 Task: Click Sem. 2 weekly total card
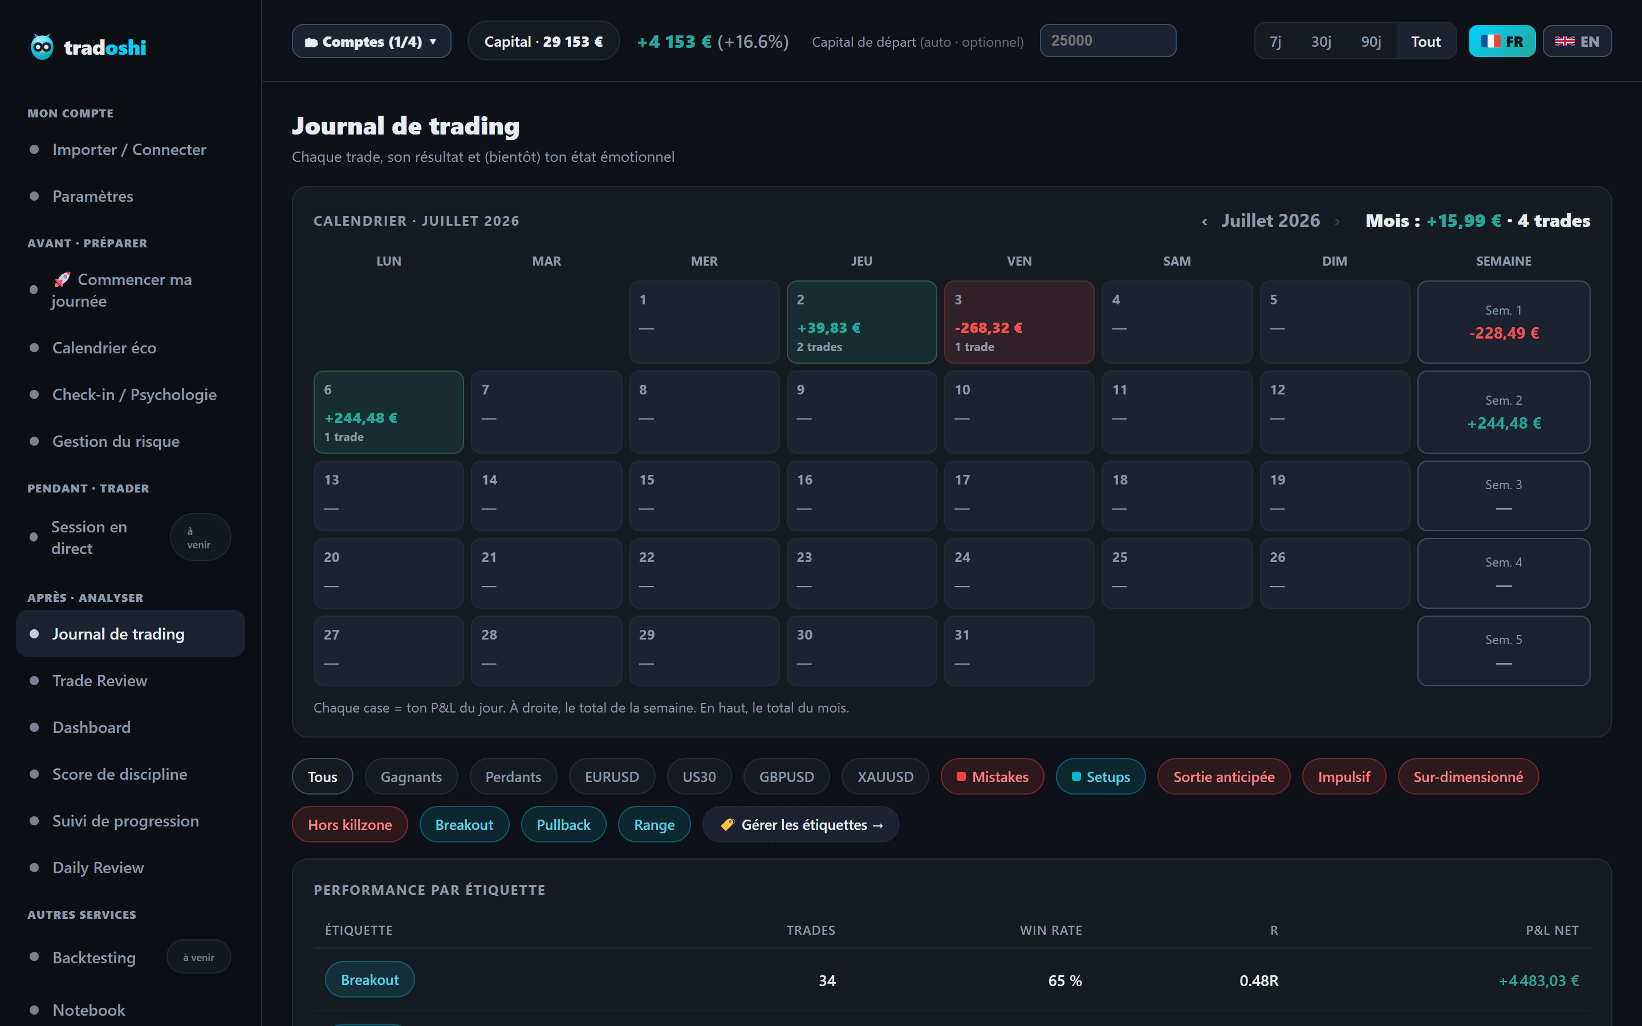(x=1503, y=412)
